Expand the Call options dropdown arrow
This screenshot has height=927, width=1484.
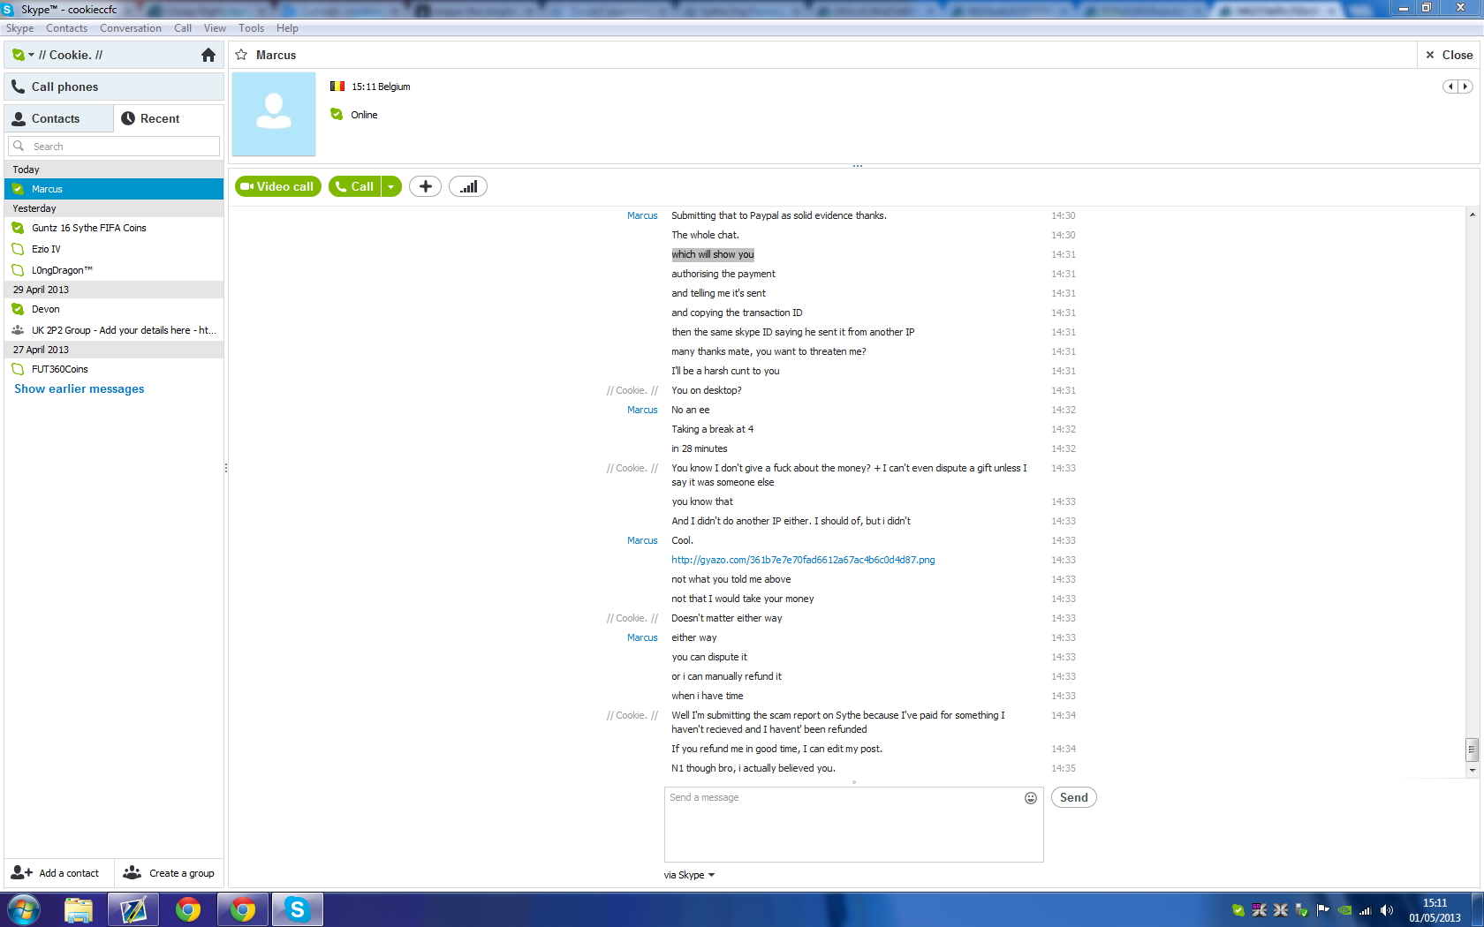point(391,186)
